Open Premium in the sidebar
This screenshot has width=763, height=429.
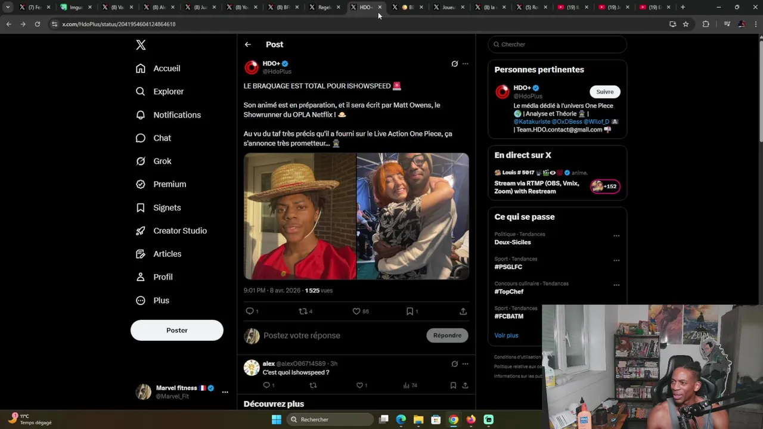click(161, 185)
